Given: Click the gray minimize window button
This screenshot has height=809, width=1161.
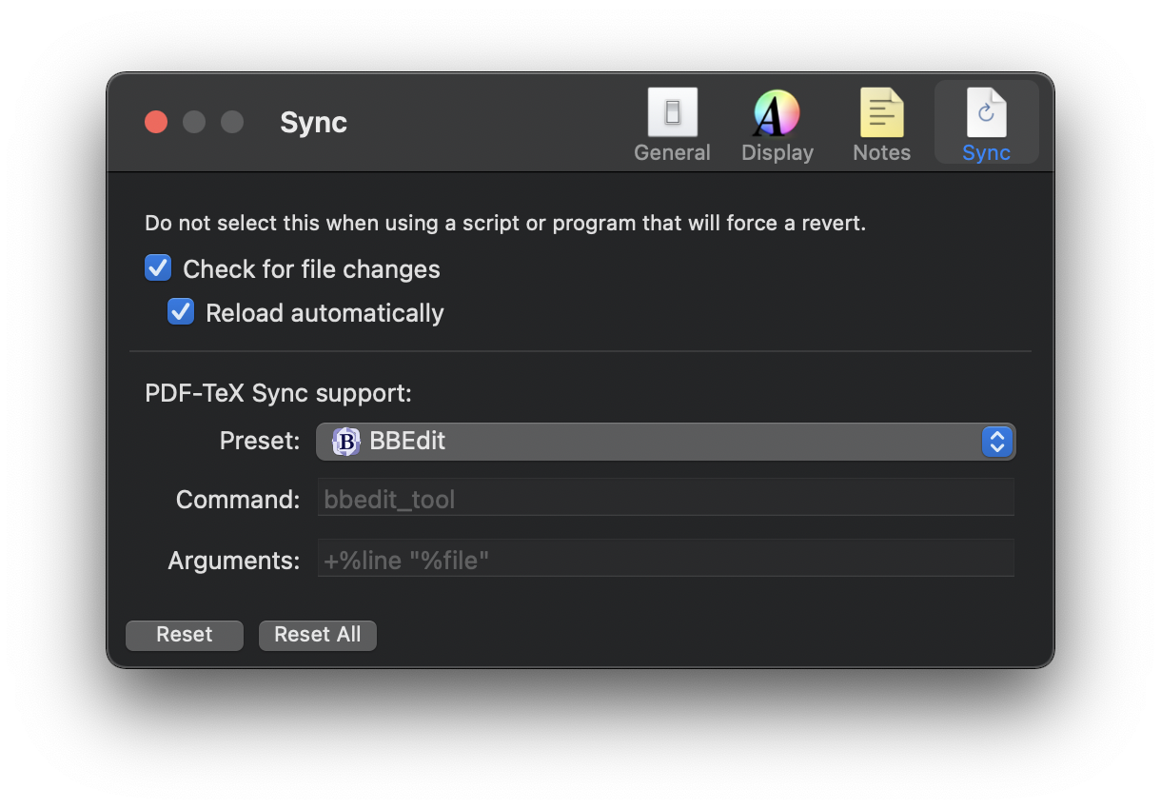Looking at the screenshot, I should tap(194, 122).
